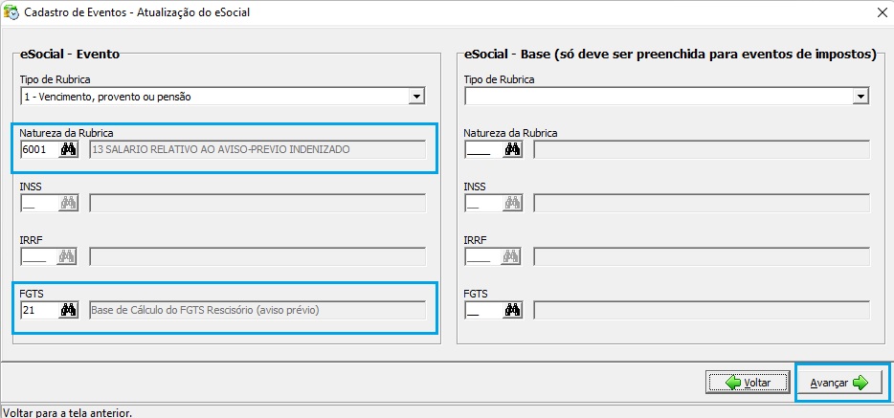Viewport: 894px width, 418px height.
Task: Click the 'eSocial - Base' group title
Action: pyautogui.click(x=670, y=55)
